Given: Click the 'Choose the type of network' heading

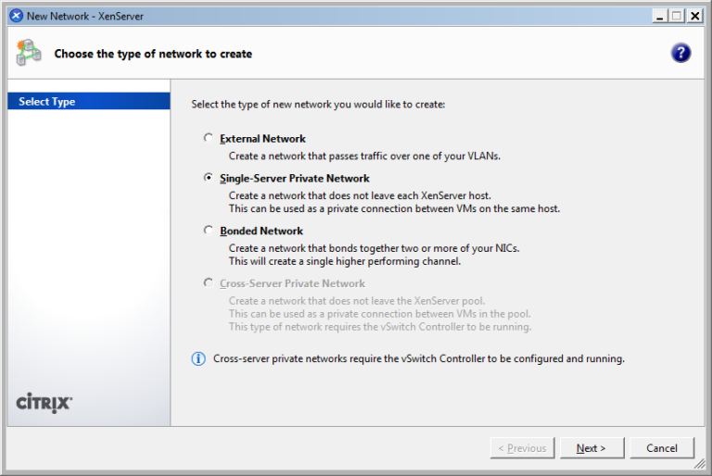Looking at the screenshot, I should coord(153,54).
